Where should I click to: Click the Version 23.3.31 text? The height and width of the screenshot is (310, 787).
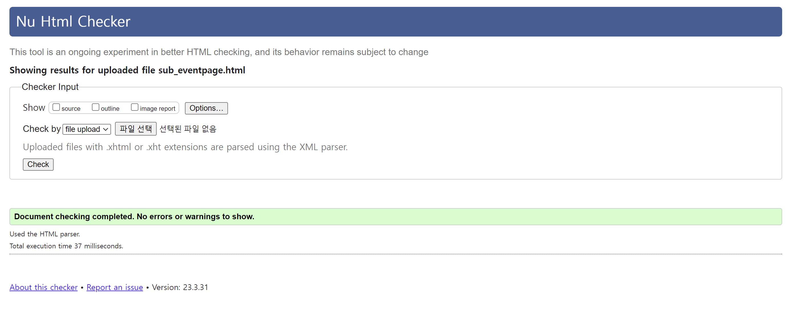(x=180, y=287)
